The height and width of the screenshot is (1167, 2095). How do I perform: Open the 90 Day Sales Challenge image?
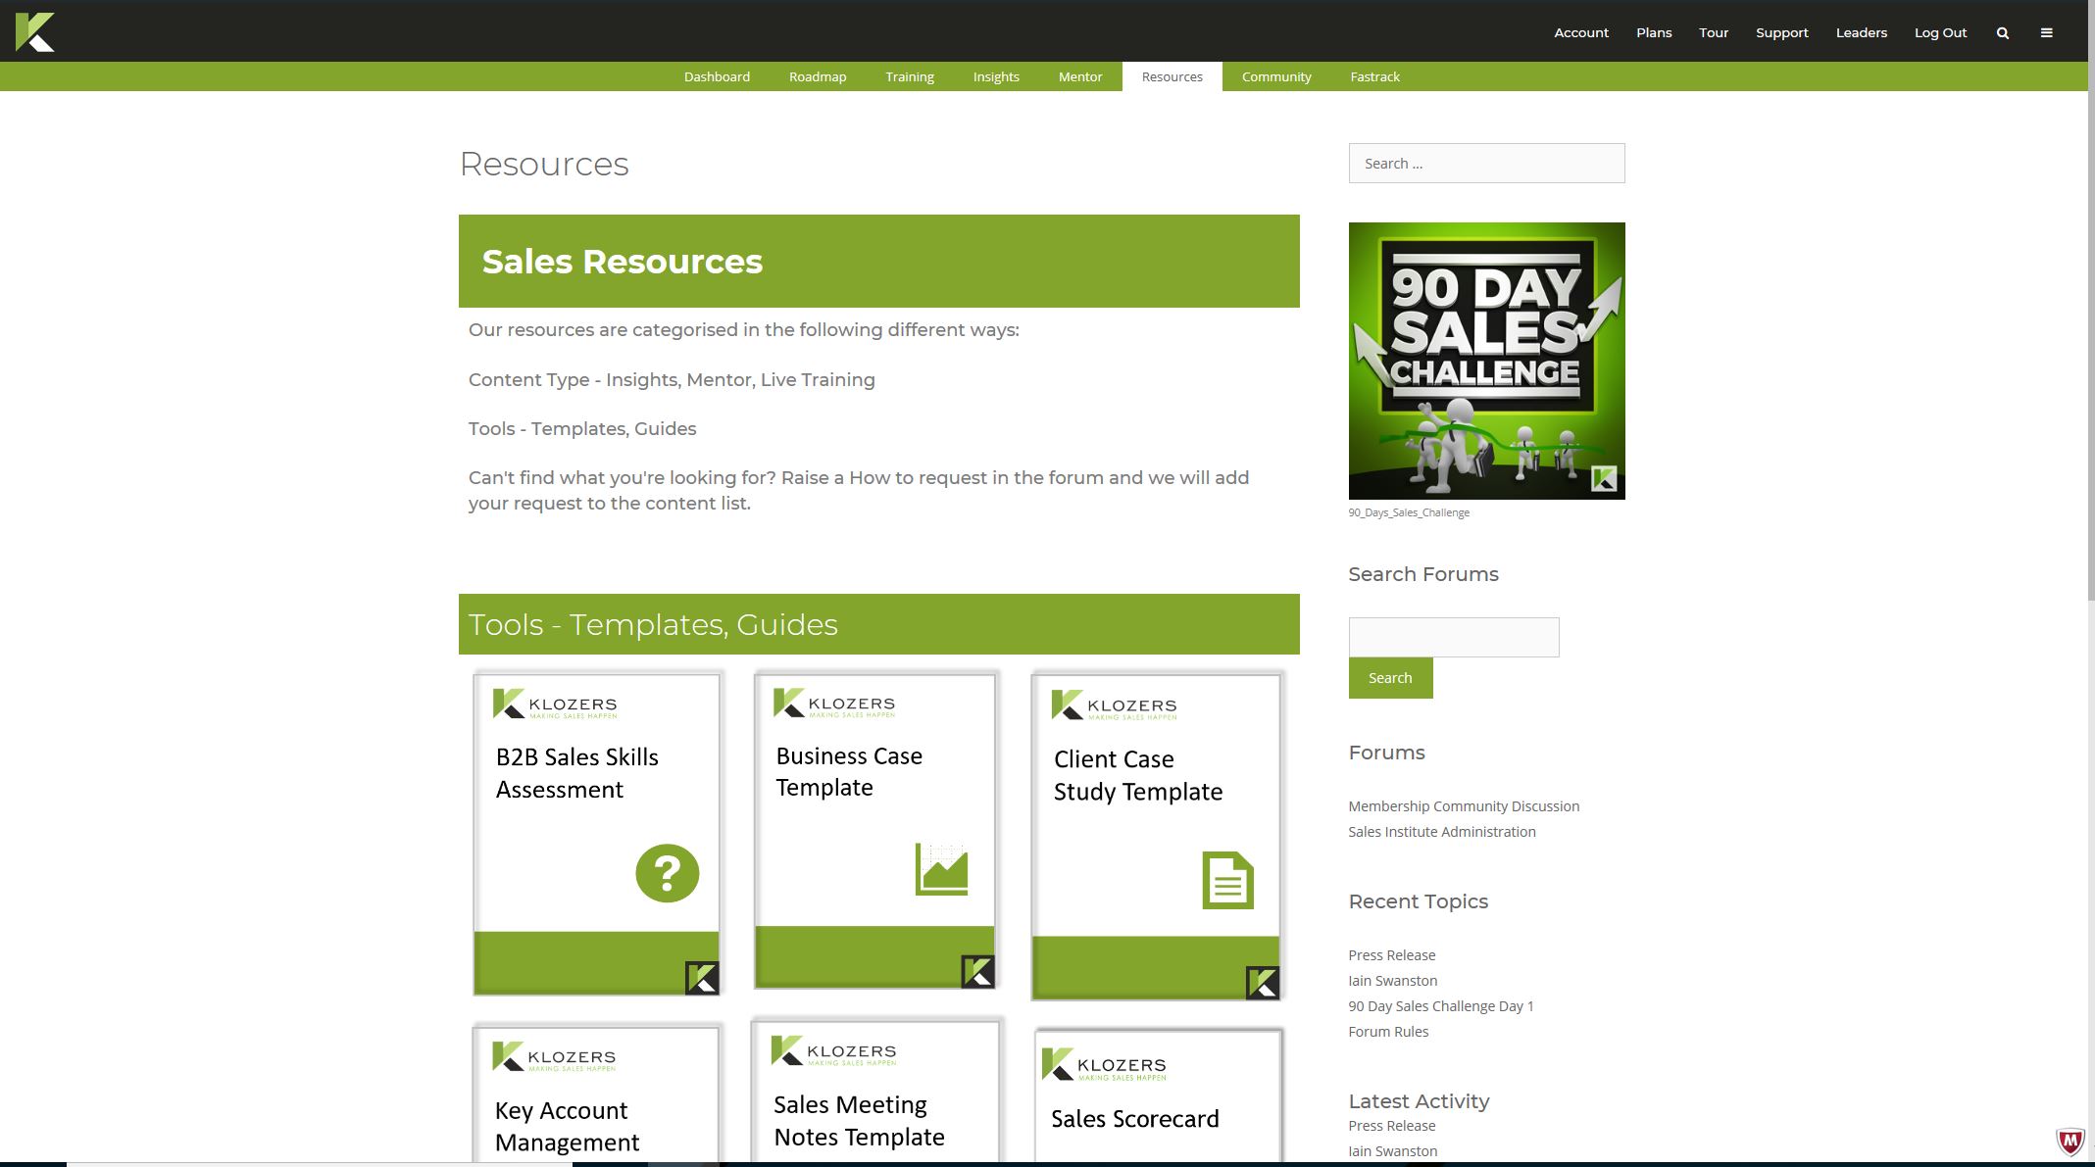[1486, 361]
